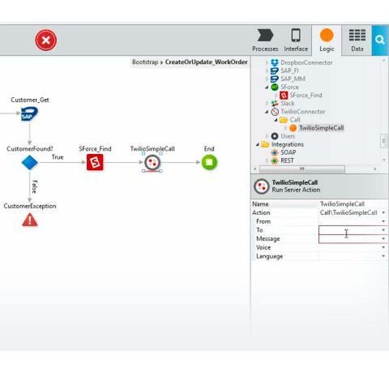This screenshot has height=389, width=389.
Task: Select SAP_FI in the tree
Action: [x=290, y=71]
